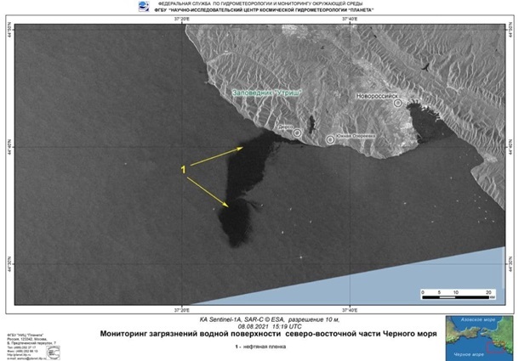Select the "Новороссийск" city label
Viewport: 519px width, 361px height.
pyautogui.click(x=377, y=96)
